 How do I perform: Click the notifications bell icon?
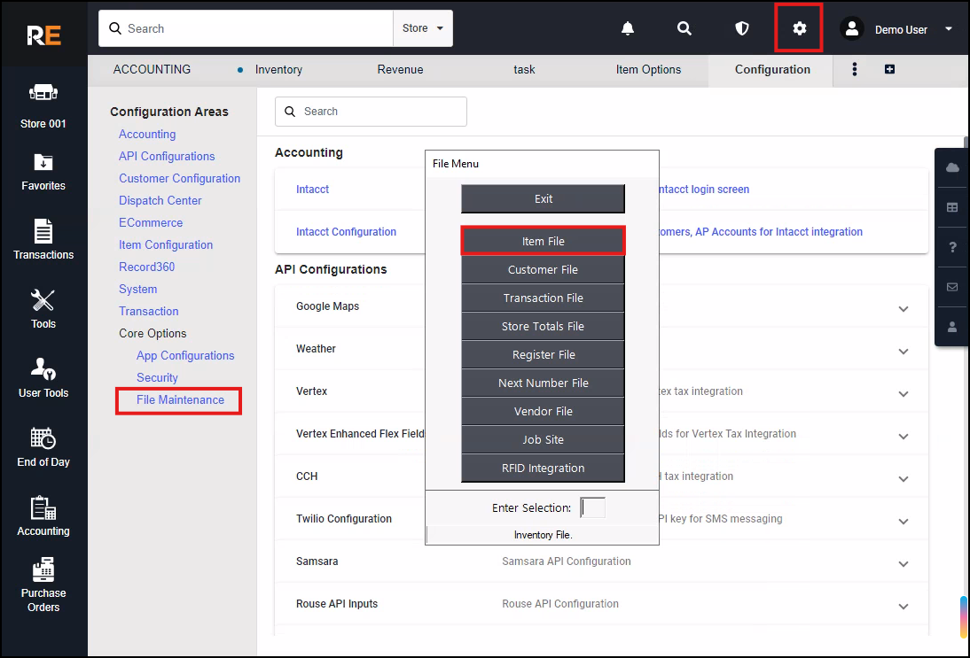point(628,28)
